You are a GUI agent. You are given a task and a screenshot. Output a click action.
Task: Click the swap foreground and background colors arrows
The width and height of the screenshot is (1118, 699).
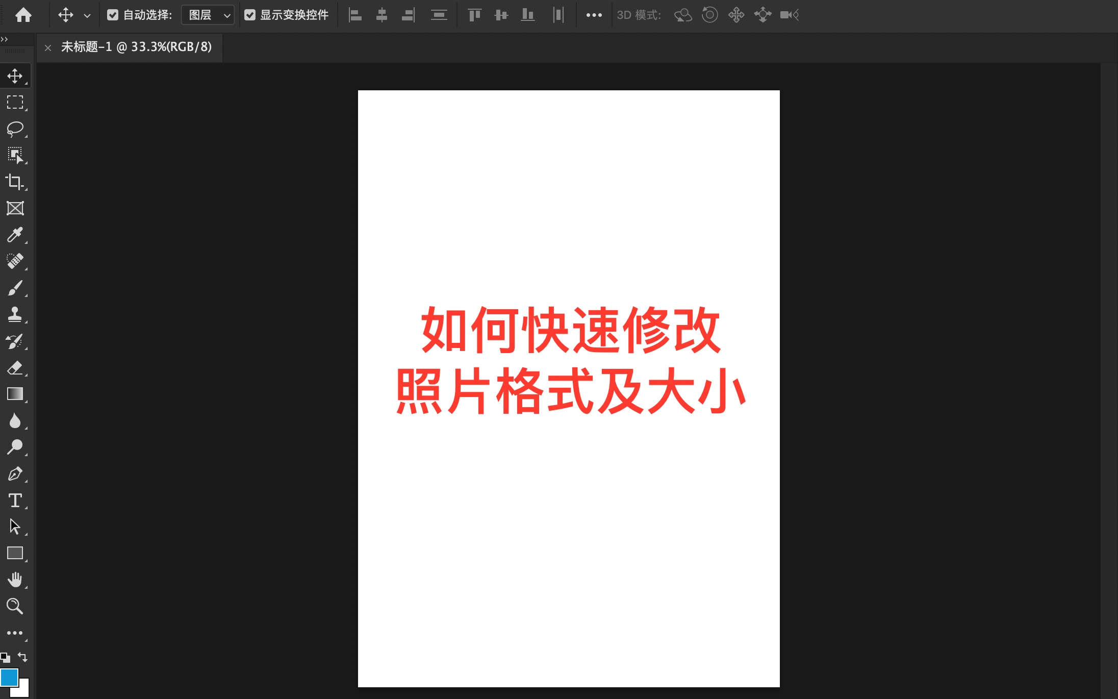[x=22, y=657]
